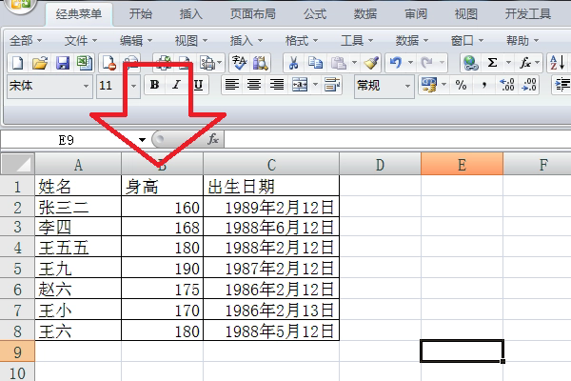
Task: Toggle italic formatting
Action: (x=176, y=86)
